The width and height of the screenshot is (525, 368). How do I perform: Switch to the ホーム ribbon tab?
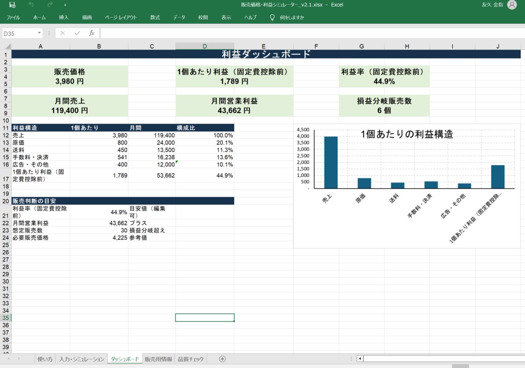39,17
